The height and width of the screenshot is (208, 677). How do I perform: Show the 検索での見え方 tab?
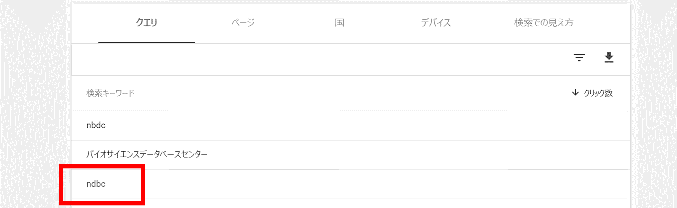[544, 23]
